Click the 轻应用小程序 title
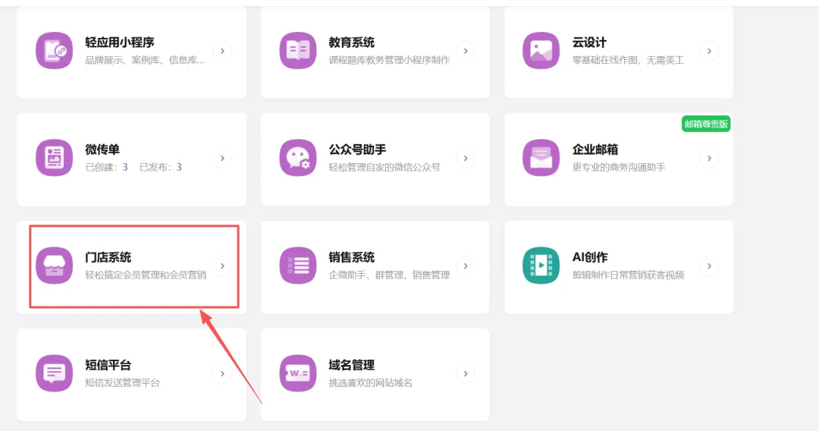819x431 pixels. point(120,42)
